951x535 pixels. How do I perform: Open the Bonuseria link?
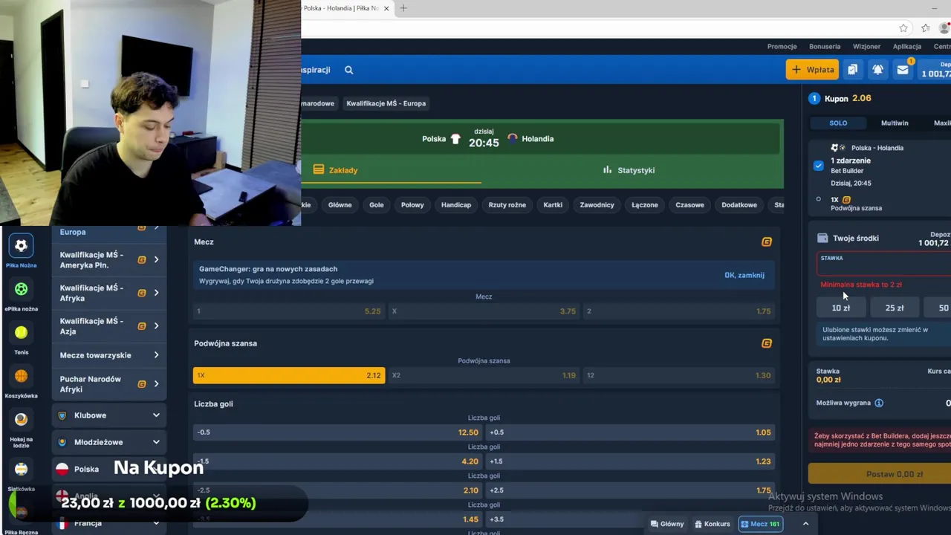(x=825, y=46)
